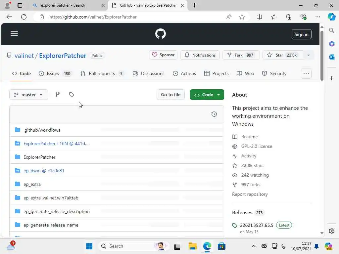Open Edge settings and more menu

317,17
